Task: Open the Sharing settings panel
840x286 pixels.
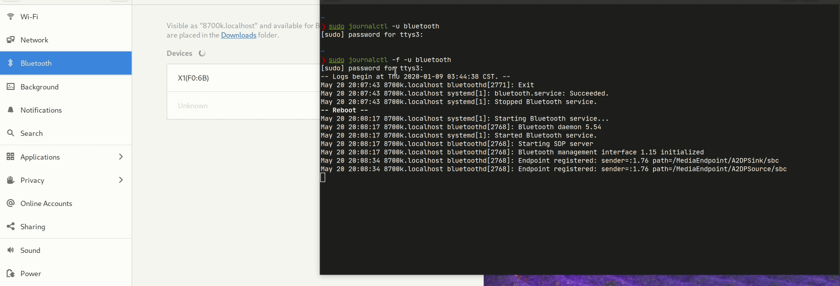Action: click(x=66, y=226)
